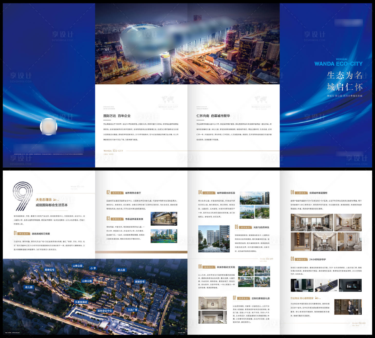
Task: Click the gold '05' section number
Action: [x=236, y=227]
